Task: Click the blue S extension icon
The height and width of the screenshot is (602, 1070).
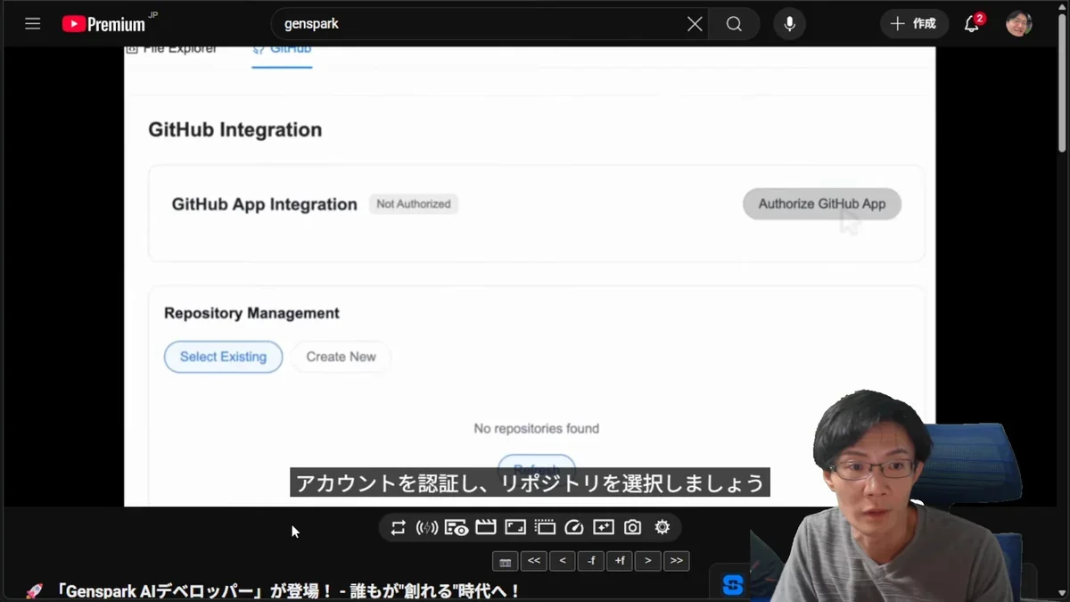Action: click(x=733, y=584)
